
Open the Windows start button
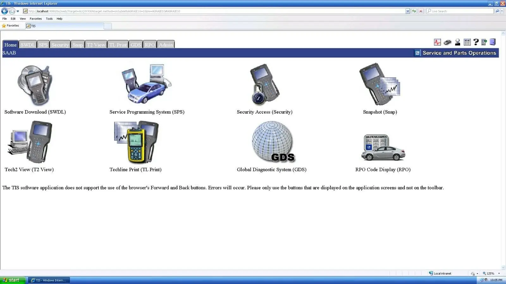13,280
